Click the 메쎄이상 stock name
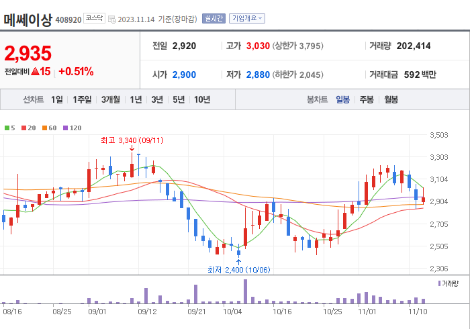The height and width of the screenshot is (329, 470). pos(28,19)
